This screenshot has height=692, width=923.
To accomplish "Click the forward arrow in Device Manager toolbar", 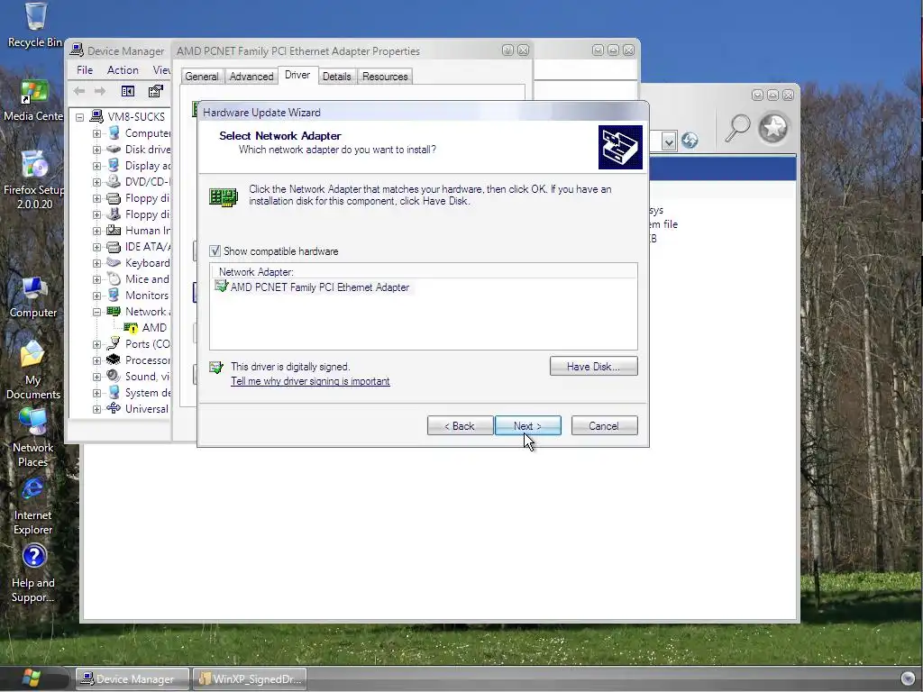I will pyautogui.click(x=100, y=91).
